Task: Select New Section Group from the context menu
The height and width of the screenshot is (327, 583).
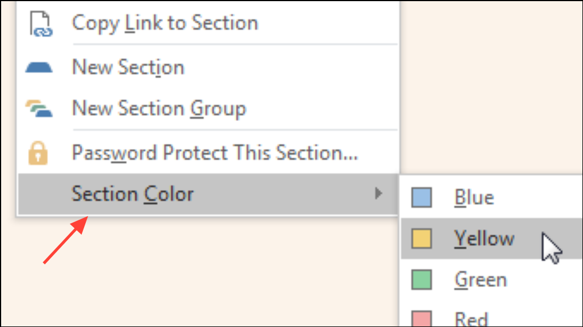Action: tap(208, 108)
